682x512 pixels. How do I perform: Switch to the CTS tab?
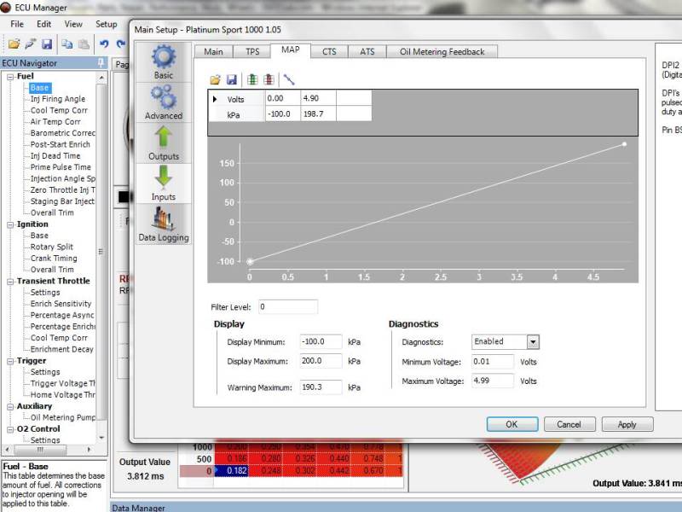[x=329, y=52]
